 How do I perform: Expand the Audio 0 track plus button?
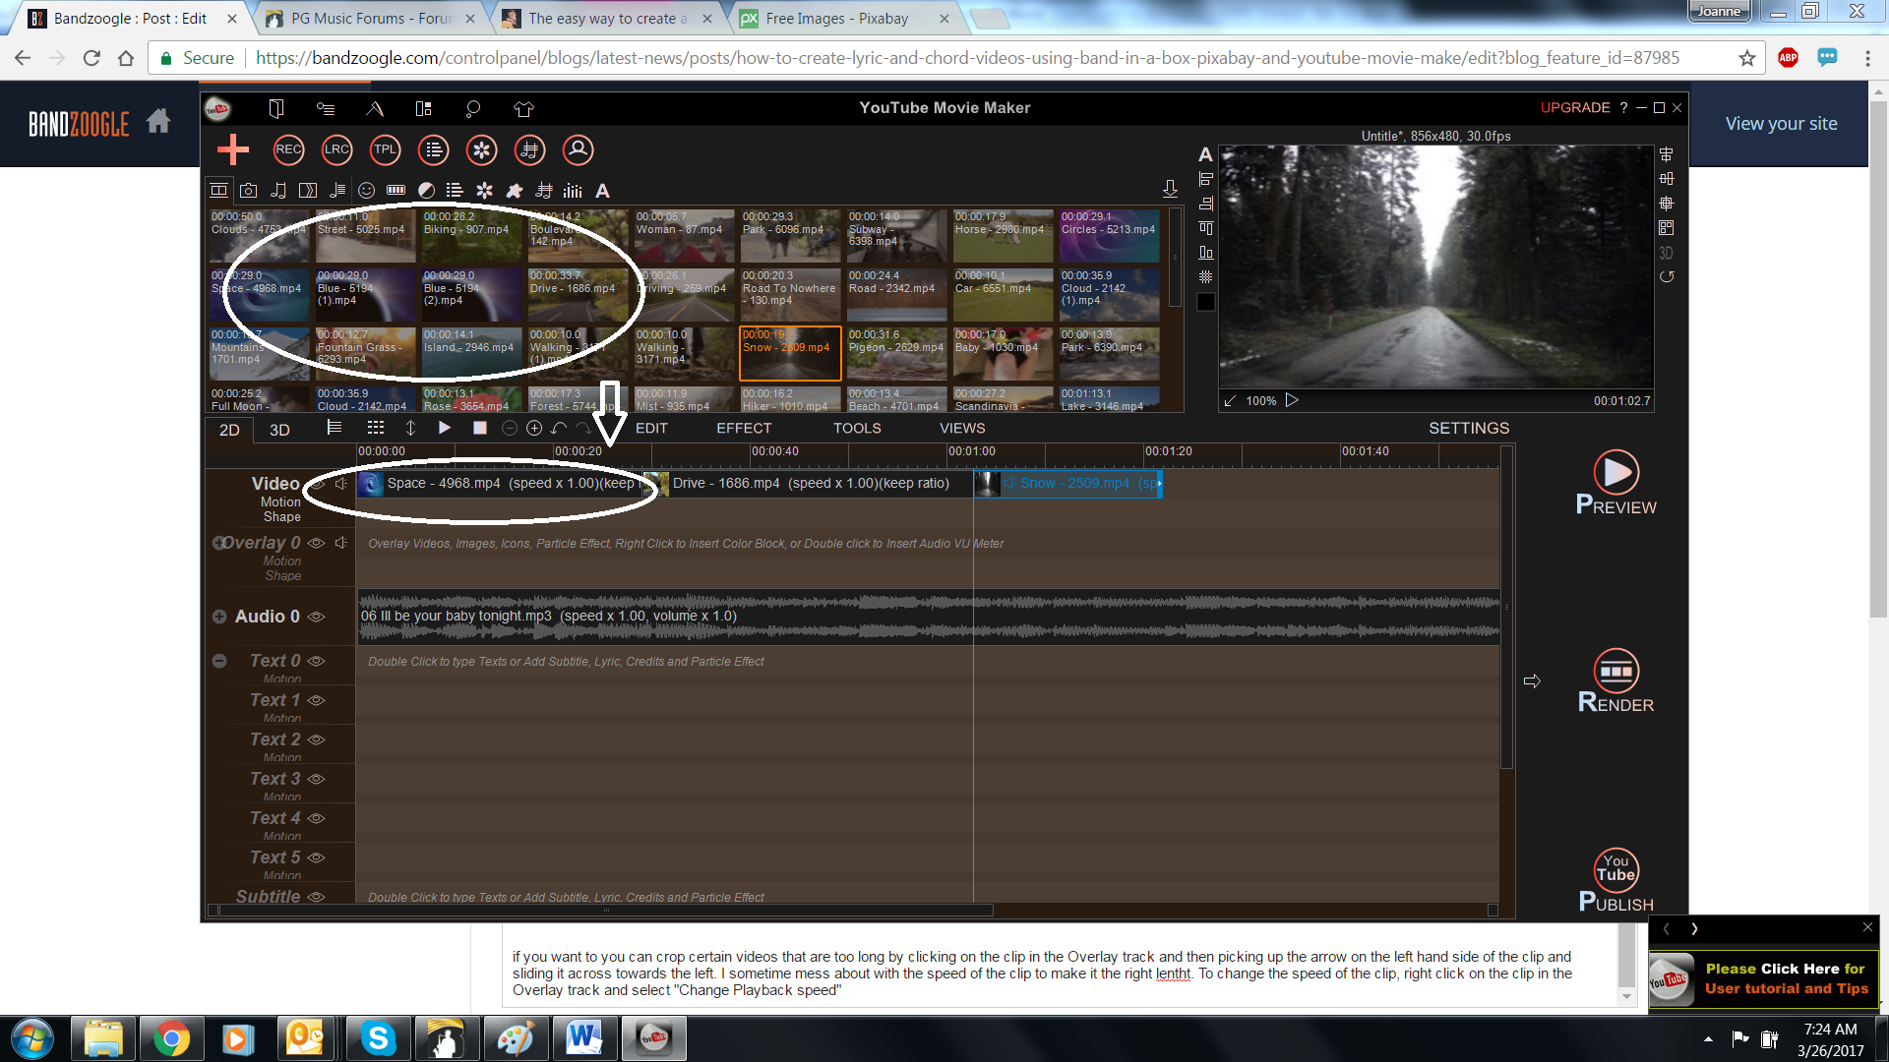(x=219, y=617)
